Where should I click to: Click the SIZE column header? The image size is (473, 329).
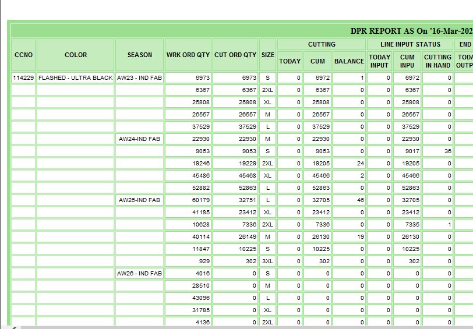coord(267,55)
